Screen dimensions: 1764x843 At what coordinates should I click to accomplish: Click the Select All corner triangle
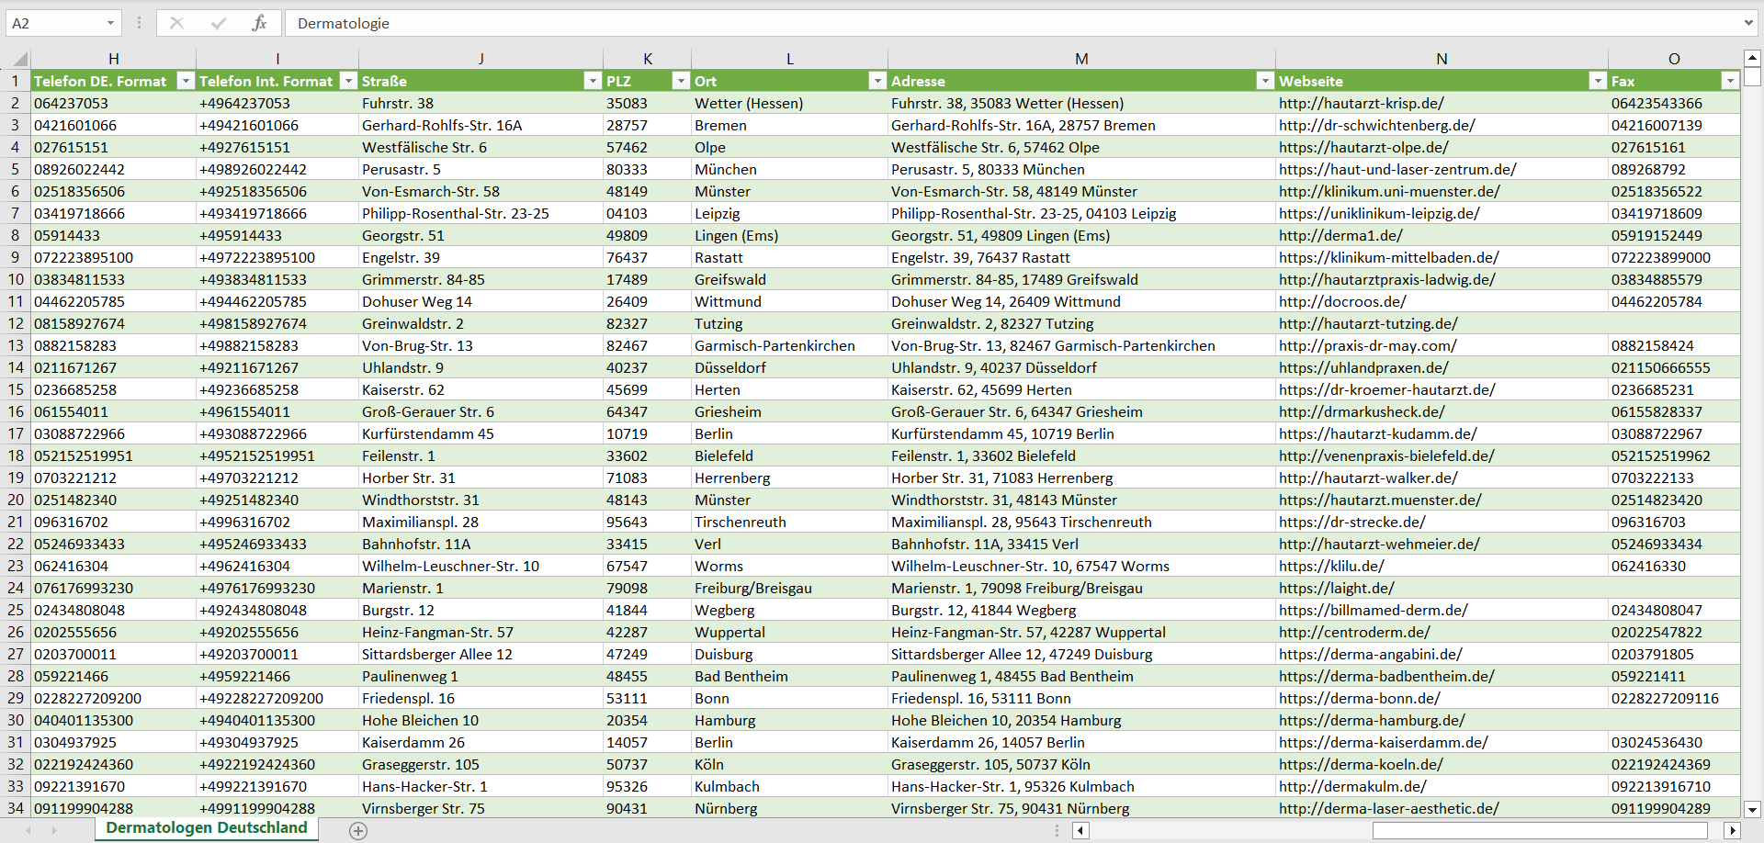(x=18, y=60)
